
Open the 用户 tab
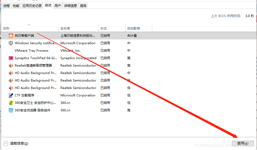58,6
